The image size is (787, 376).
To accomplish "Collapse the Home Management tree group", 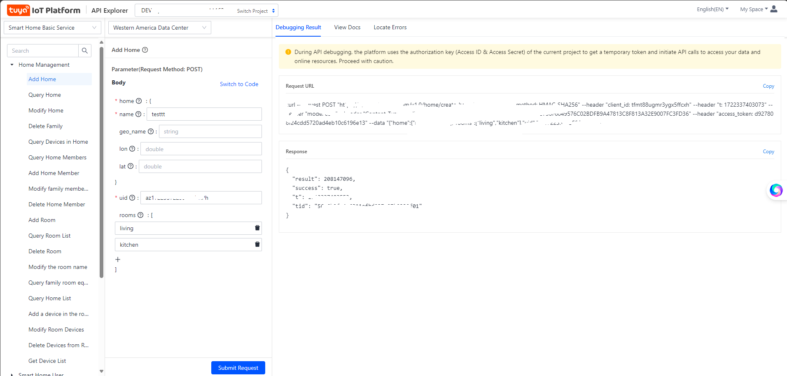I will (12, 65).
